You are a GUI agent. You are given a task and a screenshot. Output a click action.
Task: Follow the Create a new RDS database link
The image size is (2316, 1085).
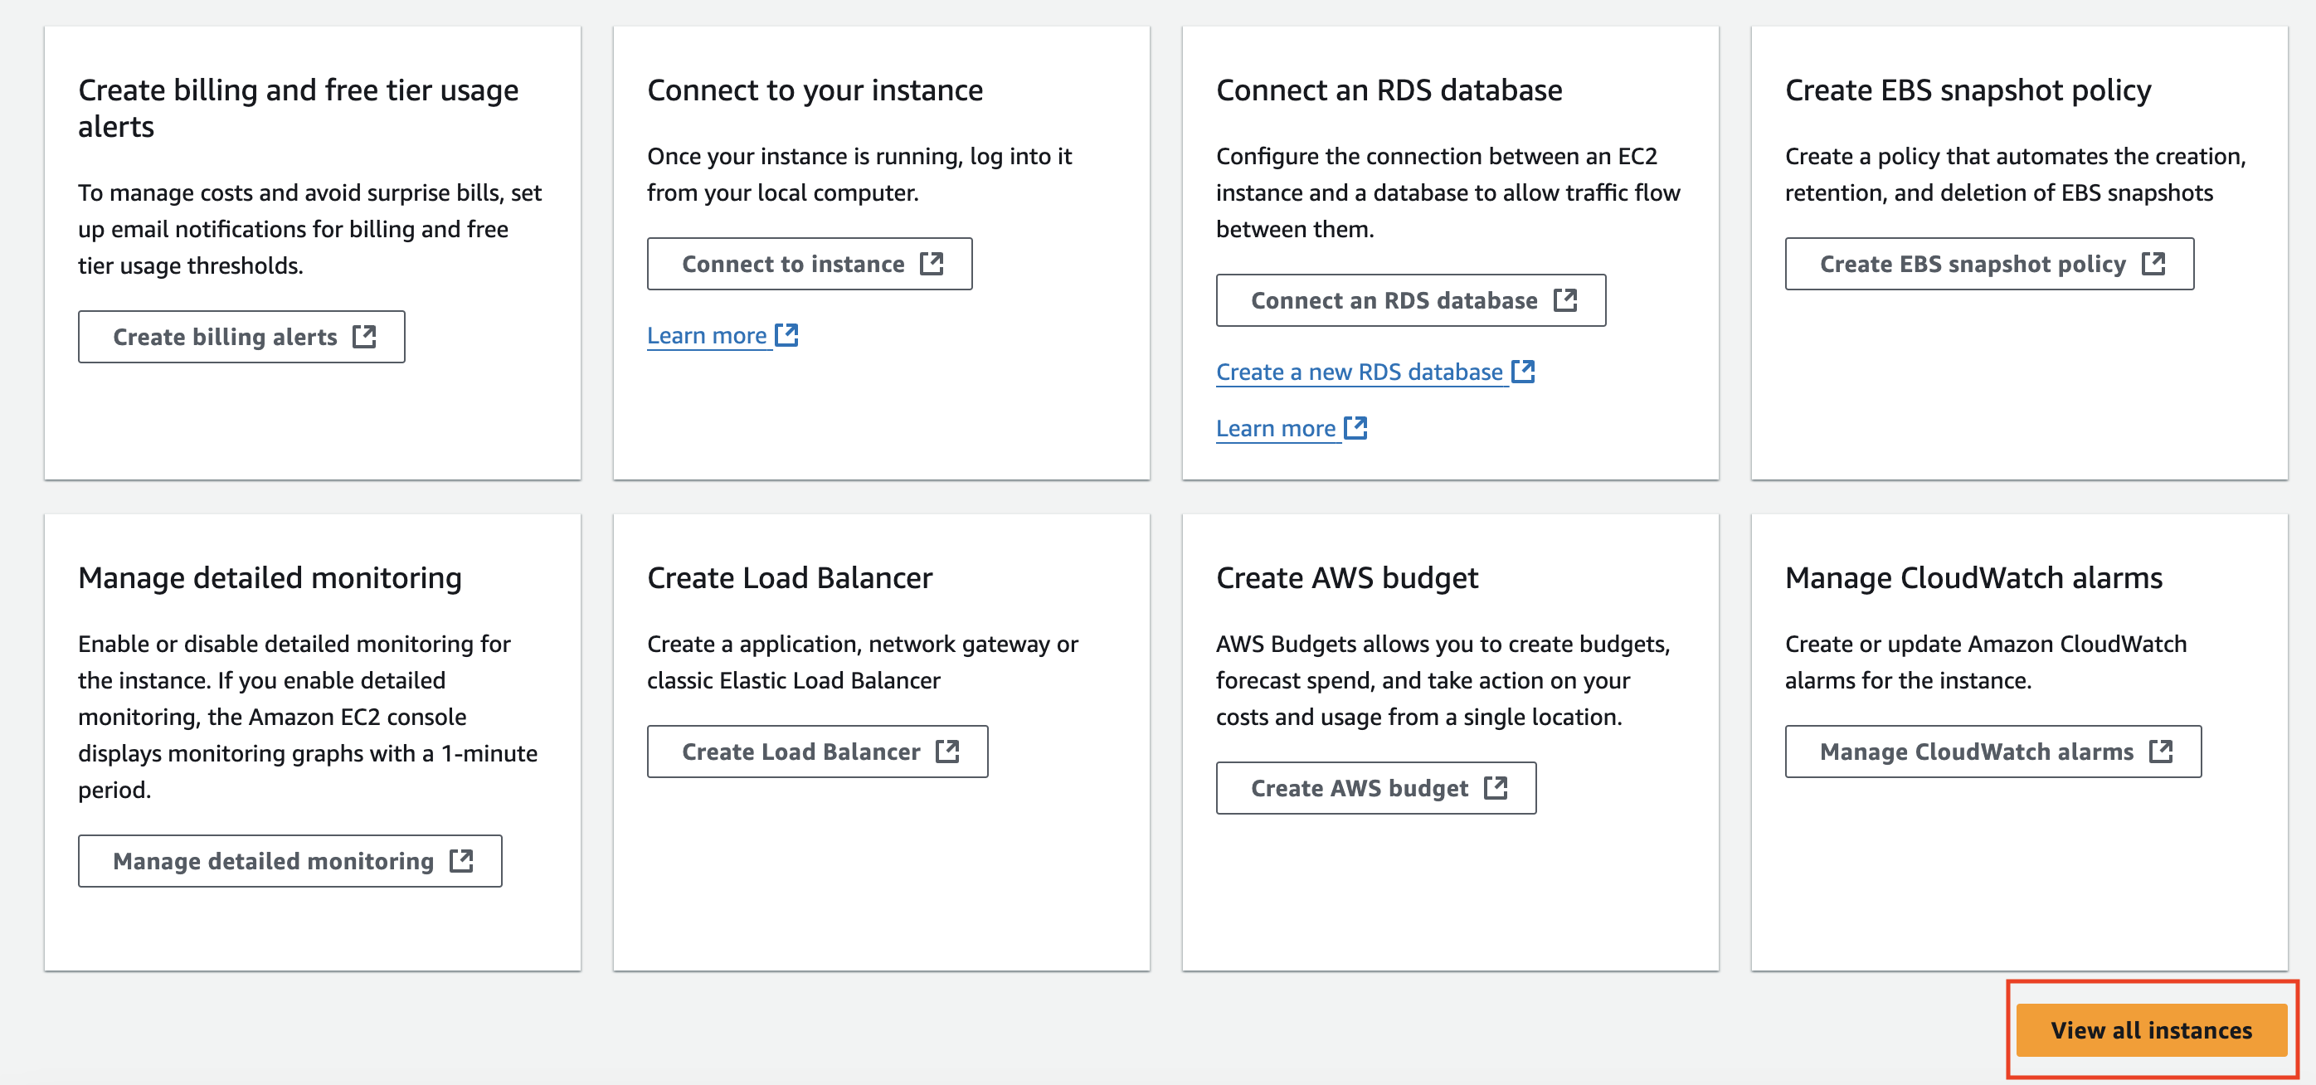click(x=1359, y=372)
